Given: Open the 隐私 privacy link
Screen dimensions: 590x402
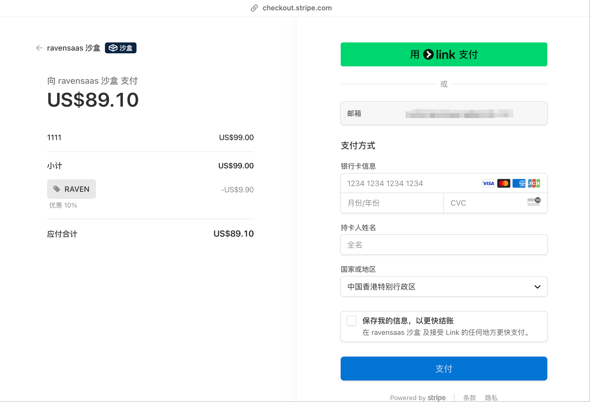Looking at the screenshot, I should pos(491,398).
